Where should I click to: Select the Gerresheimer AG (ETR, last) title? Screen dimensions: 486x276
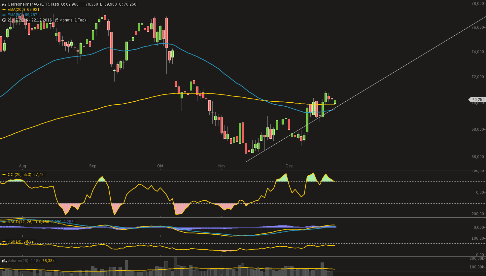pyautogui.click(x=33, y=4)
